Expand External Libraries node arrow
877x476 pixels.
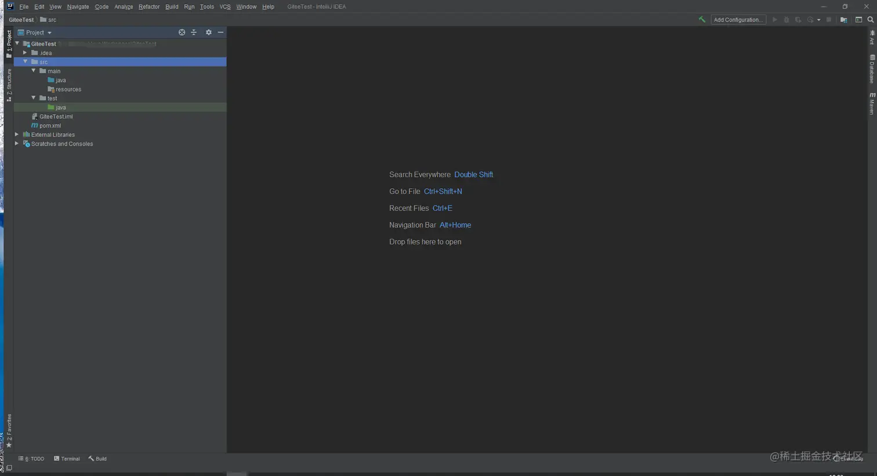pyautogui.click(x=17, y=134)
